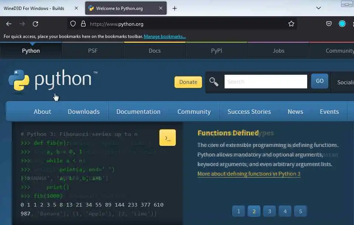Click the yellow Donate button
The width and height of the screenshot is (354, 225).
pos(188,82)
